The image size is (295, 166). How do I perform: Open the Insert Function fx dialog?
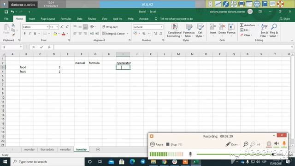pyautogui.click(x=49, y=47)
